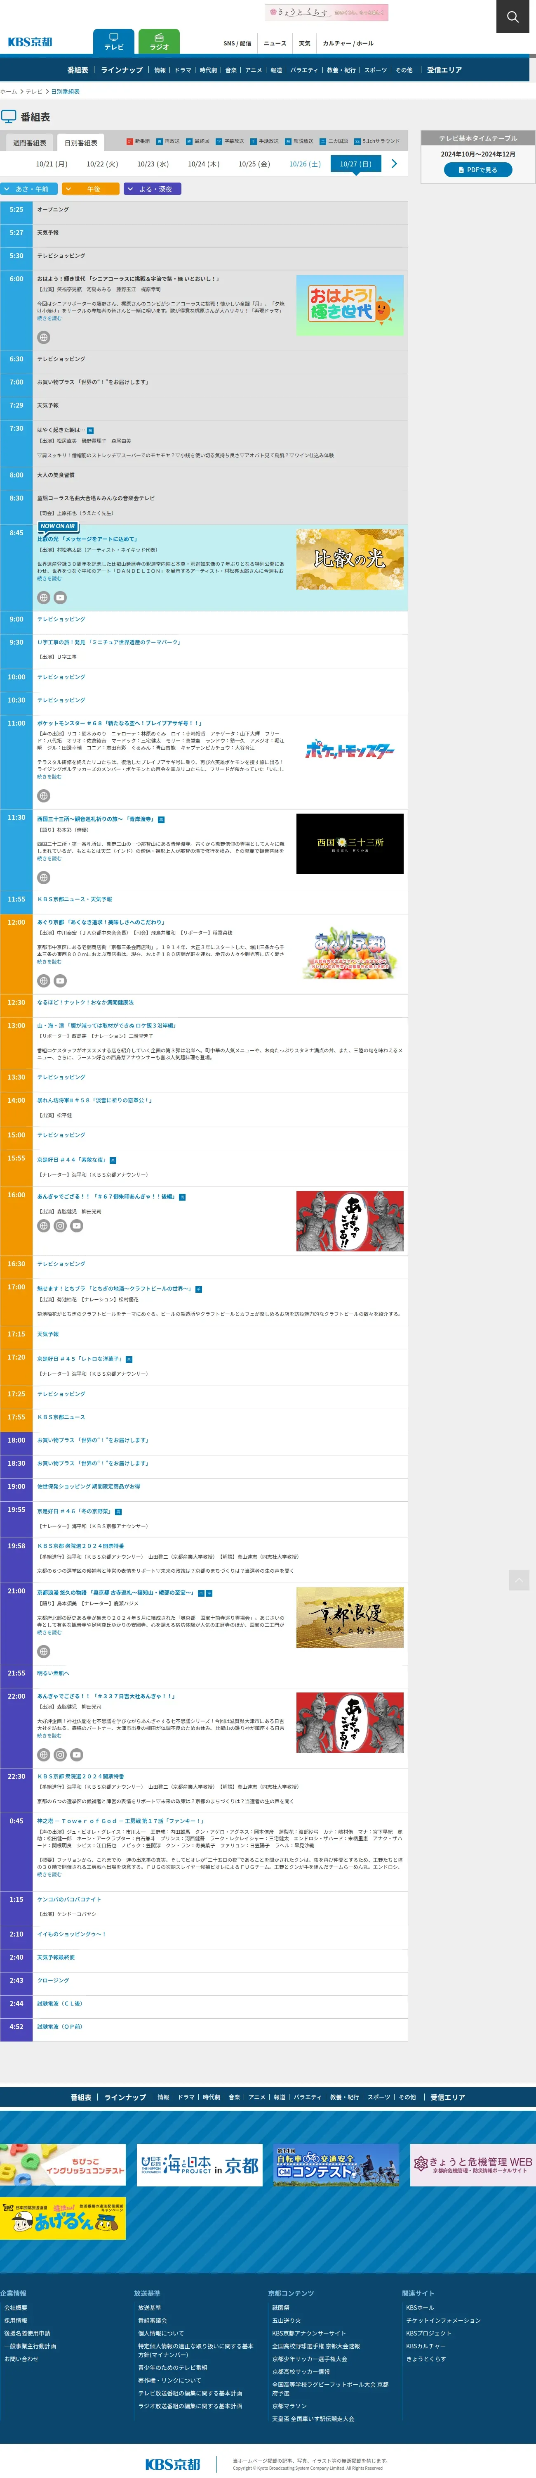Image resolution: width=536 pixels, height=2478 pixels.
Task: Select the 日別番組表 tab
Action: pyautogui.click(x=81, y=142)
